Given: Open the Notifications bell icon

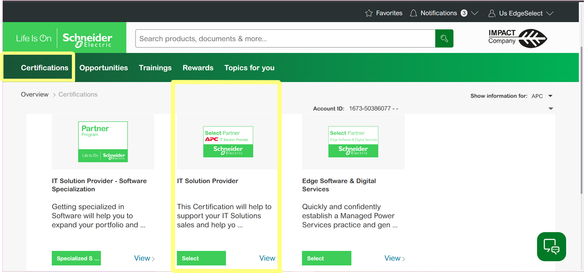Looking at the screenshot, I should (x=414, y=13).
